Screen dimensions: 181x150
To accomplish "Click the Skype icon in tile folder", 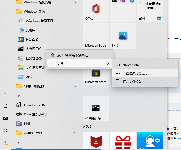I will pyautogui.click(x=132, y=1).
